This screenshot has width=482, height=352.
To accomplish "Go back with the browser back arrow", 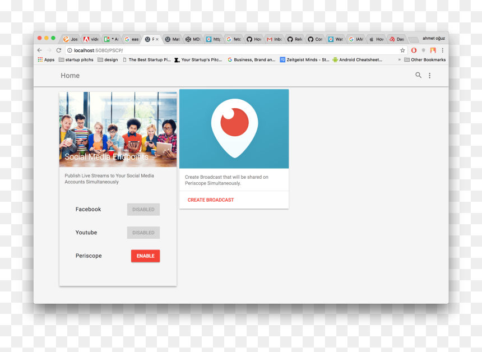I will pos(40,50).
